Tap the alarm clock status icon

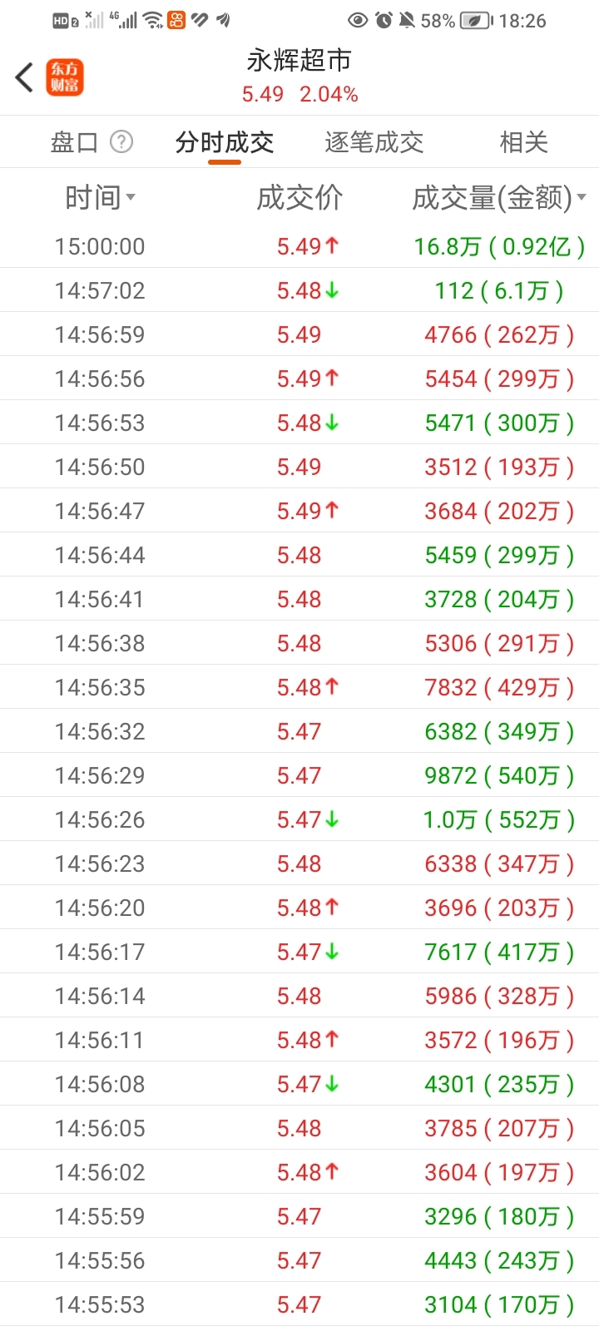tap(384, 21)
